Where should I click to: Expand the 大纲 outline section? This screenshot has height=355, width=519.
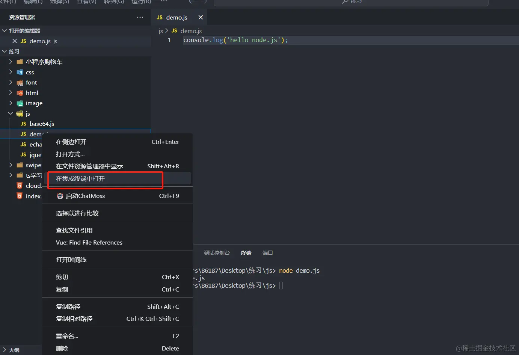pos(5,350)
